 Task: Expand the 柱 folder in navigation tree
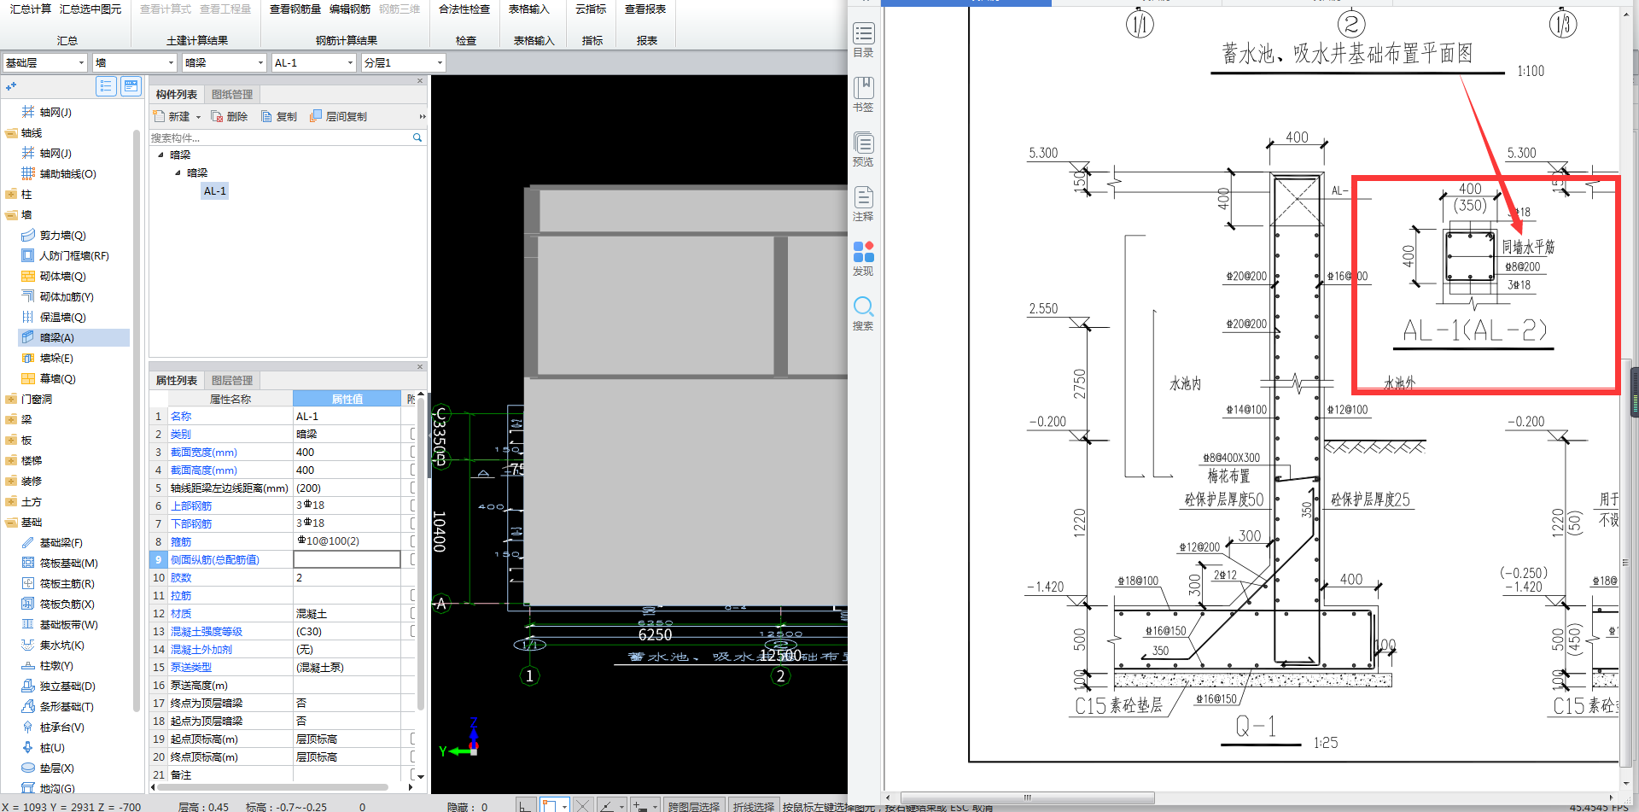[x=11, y=194]
